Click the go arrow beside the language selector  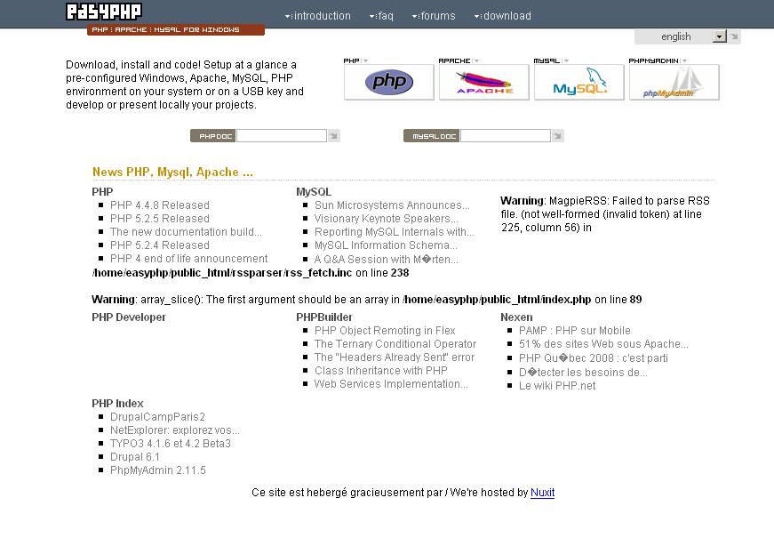click(733, 36)
